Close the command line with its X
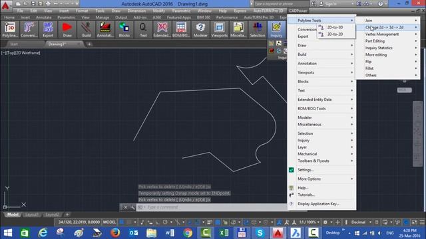426x239 pixels. (x=126, y=207)
